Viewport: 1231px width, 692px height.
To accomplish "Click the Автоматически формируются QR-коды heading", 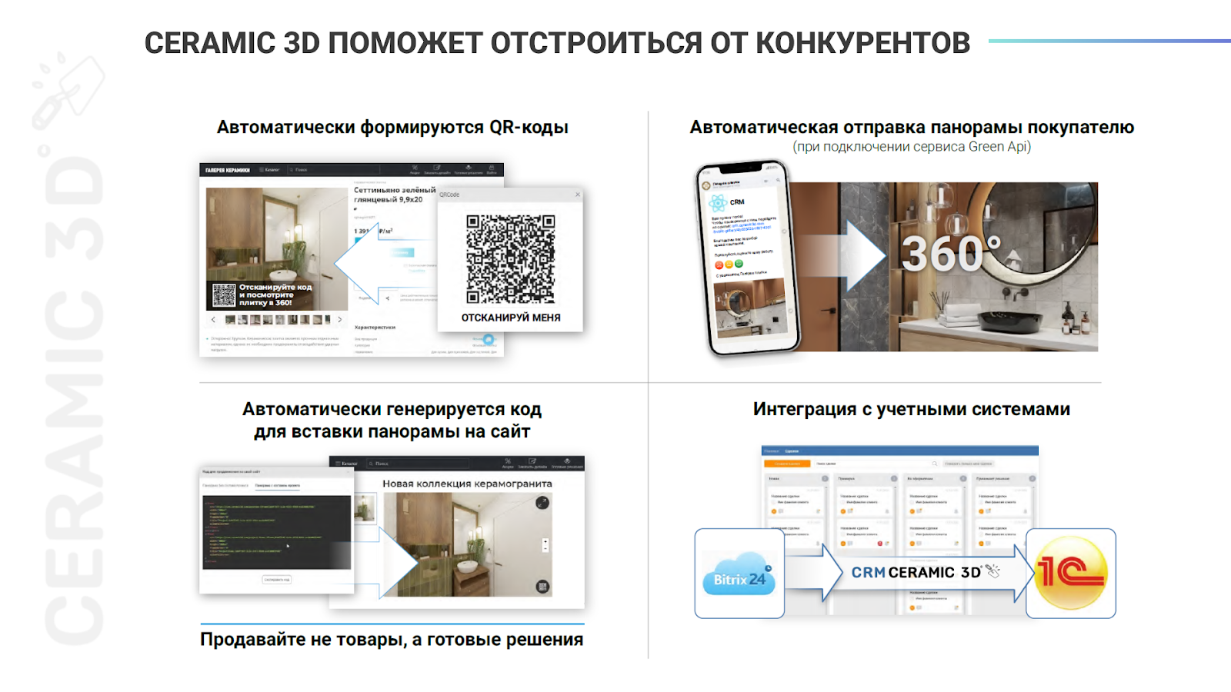I will (392, 128).
